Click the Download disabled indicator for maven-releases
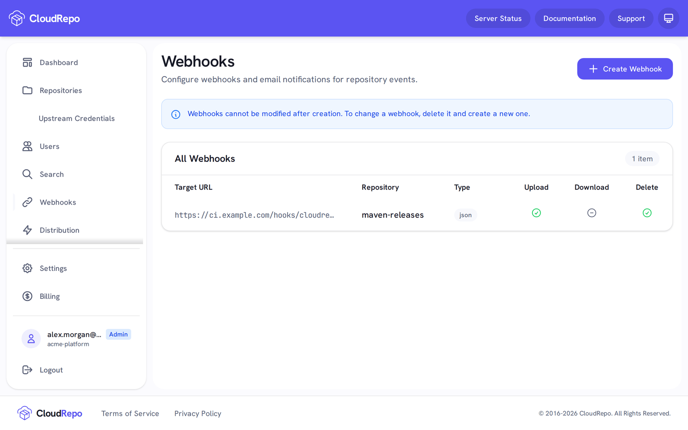The image size is (688, 430). (x=592, y=213)
